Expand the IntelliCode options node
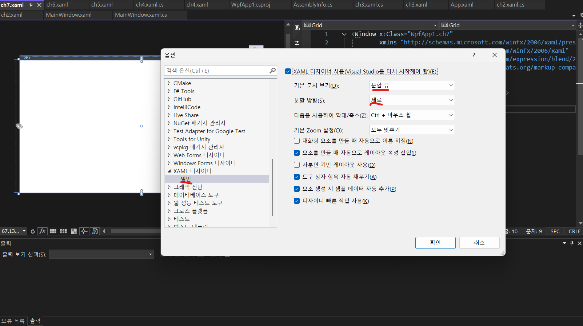Image resolution: width=583 pixels, height=326 pixels. pos(169,107)
